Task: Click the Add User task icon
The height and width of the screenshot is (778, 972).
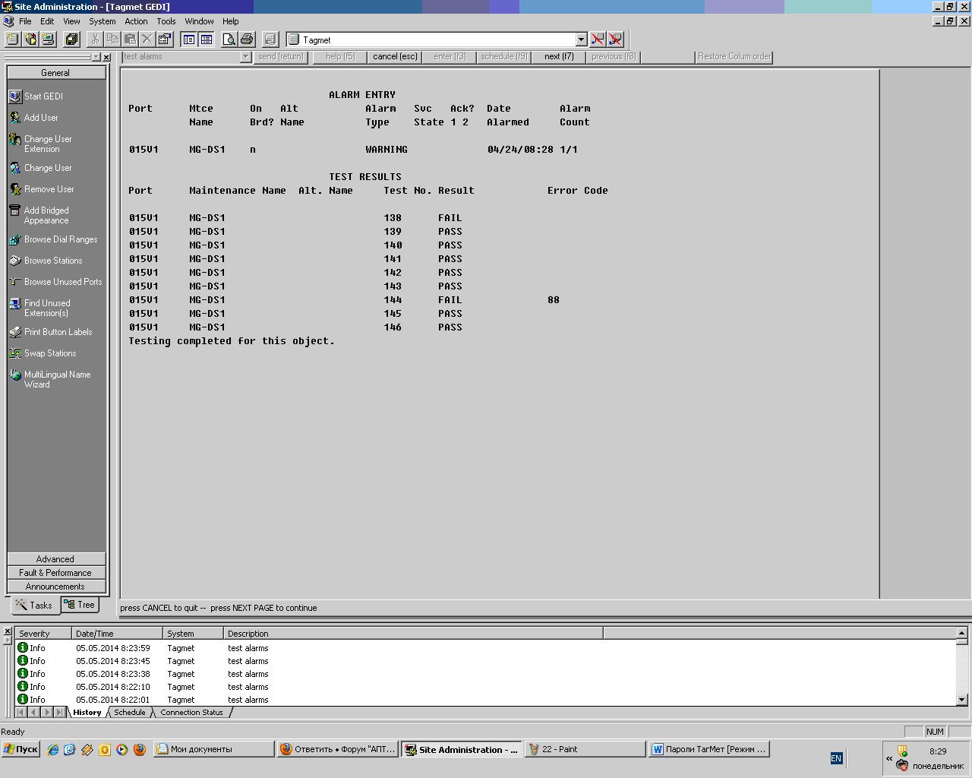Action: 15,118
